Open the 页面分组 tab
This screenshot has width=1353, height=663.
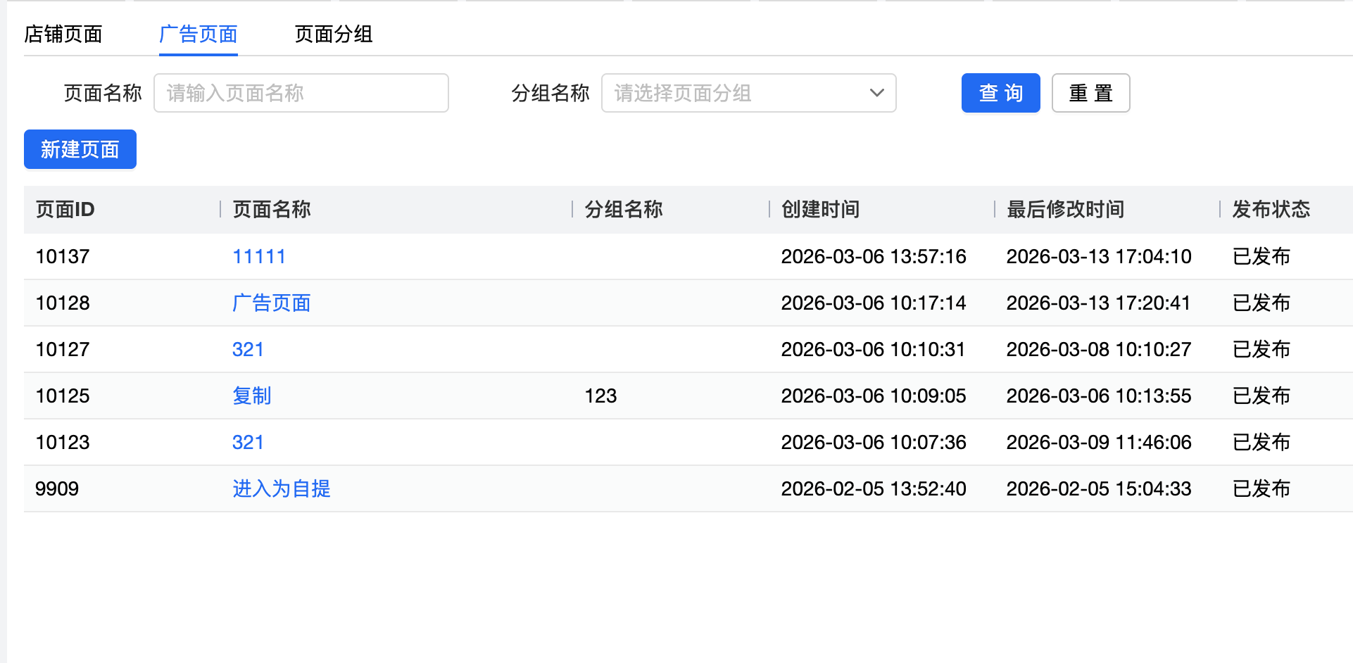point(333,34)
